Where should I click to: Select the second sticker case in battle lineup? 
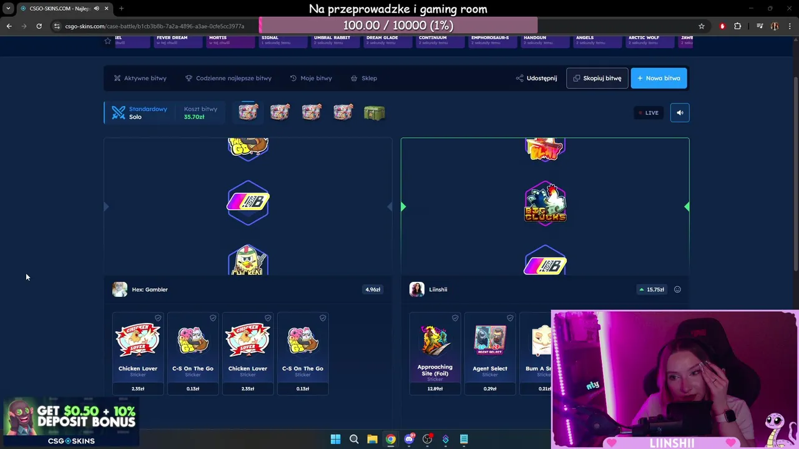pos(280,112)
